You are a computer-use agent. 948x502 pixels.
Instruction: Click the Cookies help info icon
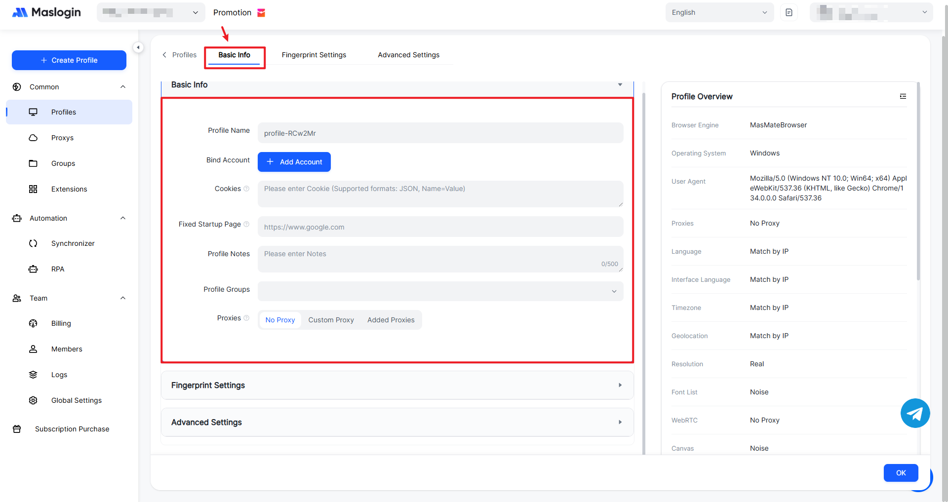click(x=246, y=189)
